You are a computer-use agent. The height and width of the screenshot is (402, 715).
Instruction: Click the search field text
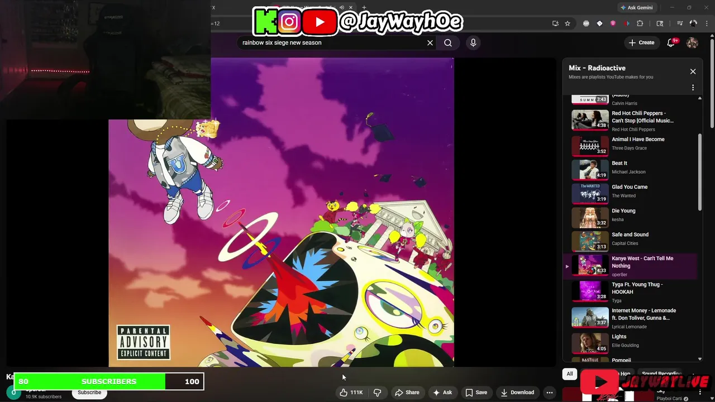pos(282,42)
